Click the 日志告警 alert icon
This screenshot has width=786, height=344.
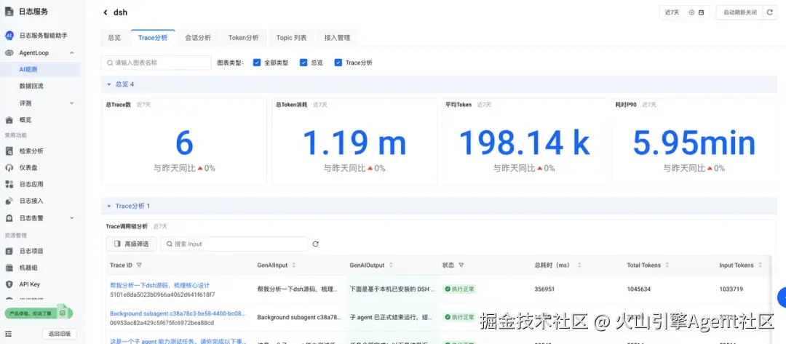9,217
